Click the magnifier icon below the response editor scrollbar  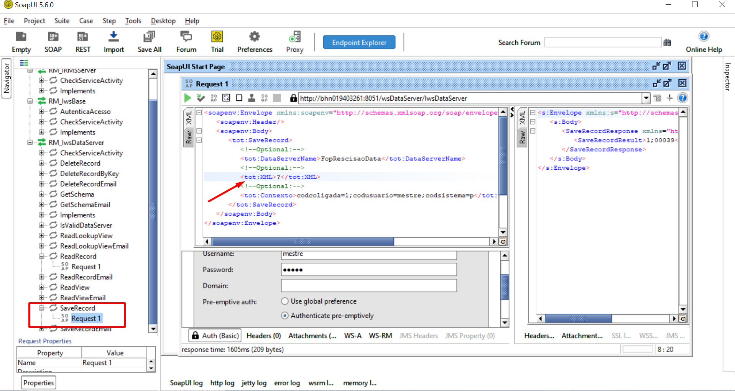coord(682,319)
